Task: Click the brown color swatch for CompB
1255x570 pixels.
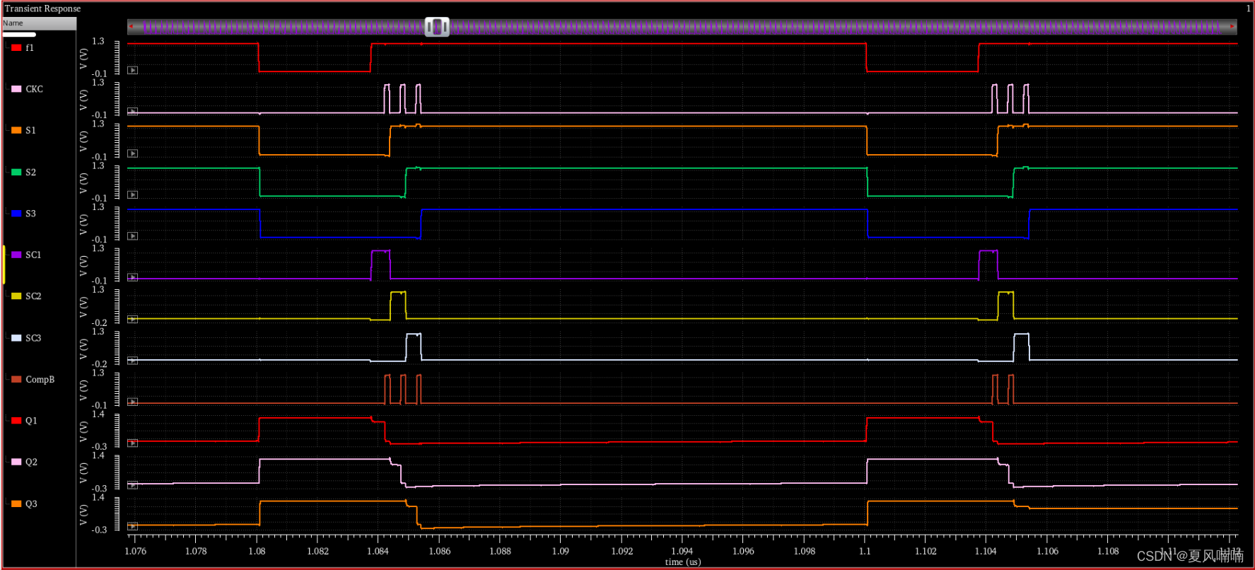Action: pos(16,379)
